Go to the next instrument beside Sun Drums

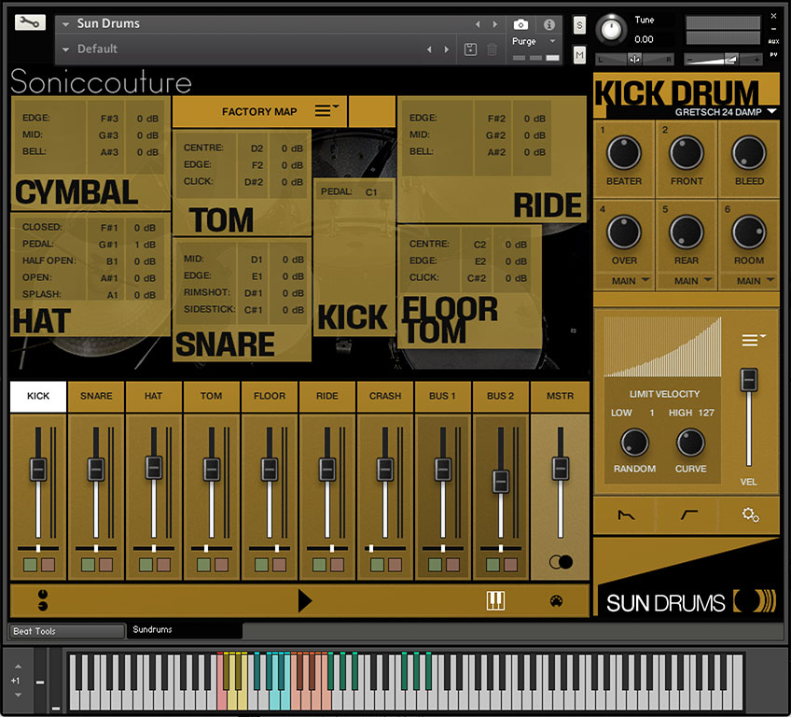pyautogui.click(x=495, y=24)
